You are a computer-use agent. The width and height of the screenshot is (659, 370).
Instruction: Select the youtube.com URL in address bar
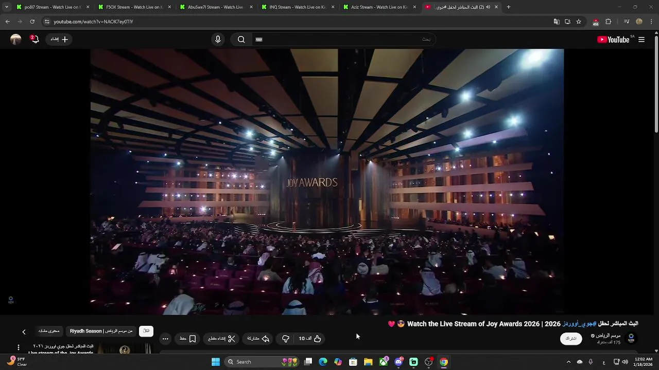pyautogui.click(x=93, y=22)
